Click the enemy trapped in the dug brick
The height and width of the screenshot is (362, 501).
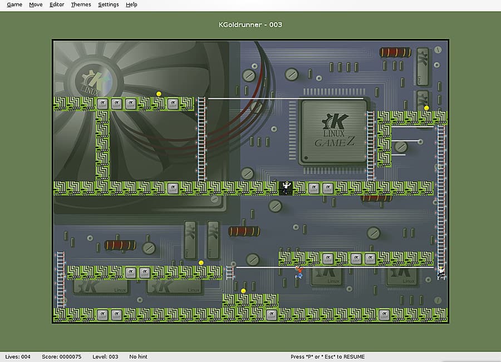(286, 188)
